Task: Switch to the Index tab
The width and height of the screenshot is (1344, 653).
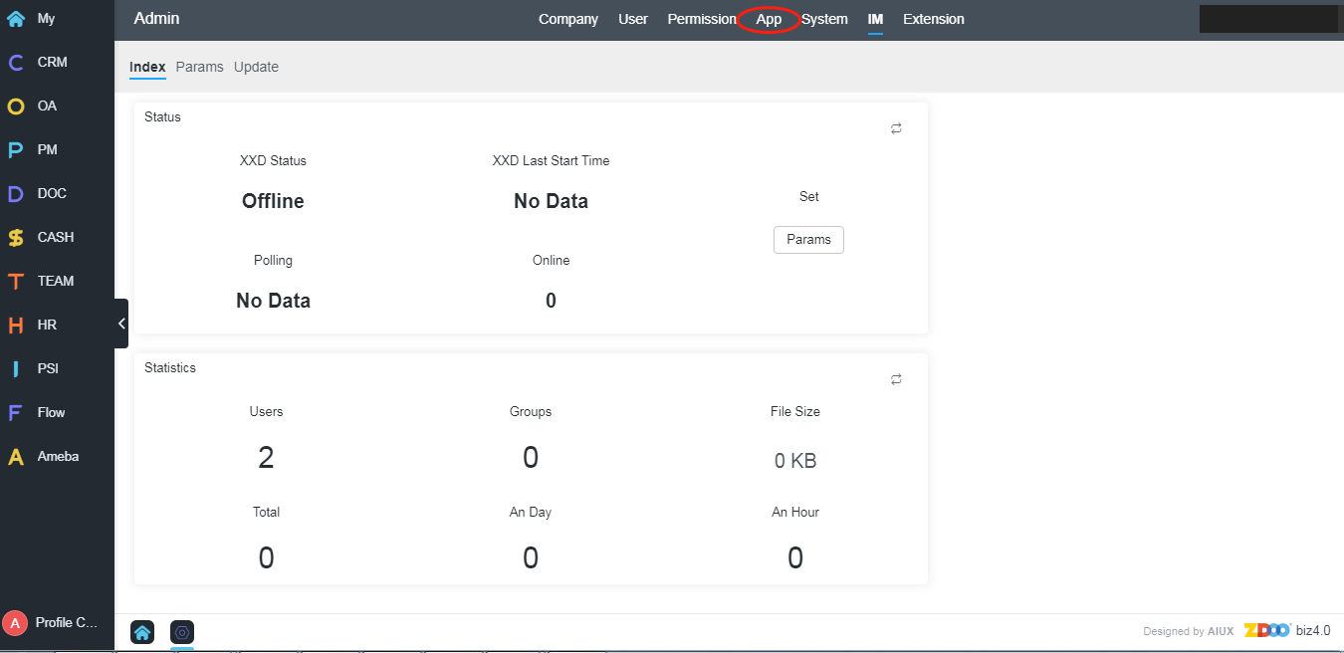Action: (147, 67)
